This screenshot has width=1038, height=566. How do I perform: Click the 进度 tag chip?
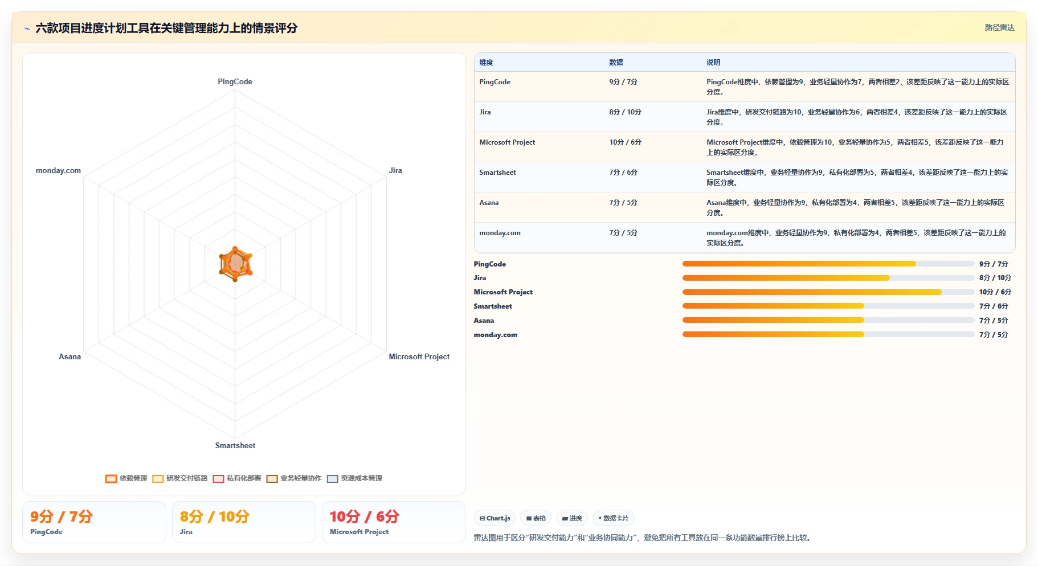tap(572, 518)
